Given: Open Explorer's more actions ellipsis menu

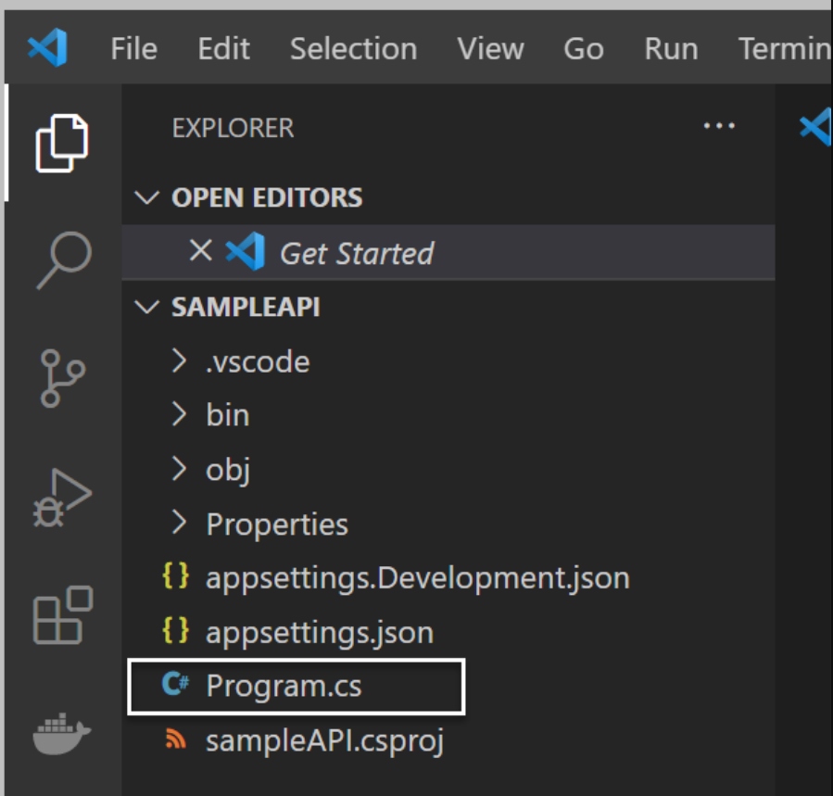Looking at the screenshot, I should (x=719, y=127).
